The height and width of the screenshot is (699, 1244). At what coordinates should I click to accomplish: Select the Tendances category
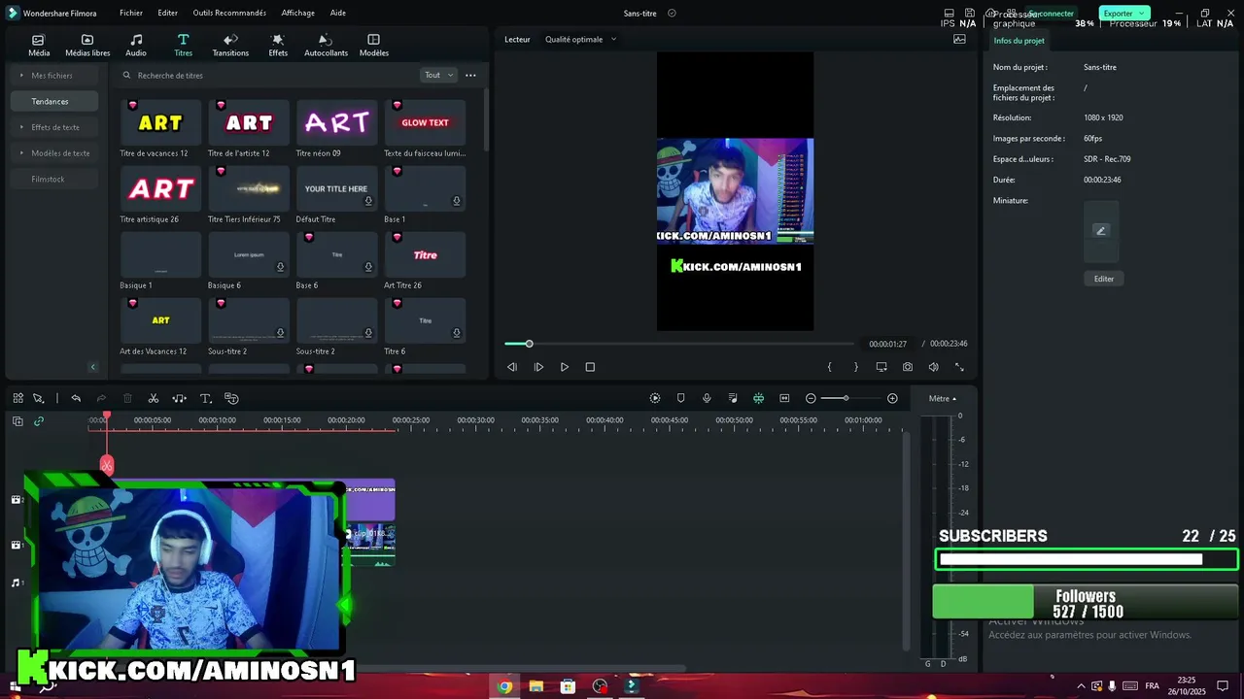click(x=54, y=101)
